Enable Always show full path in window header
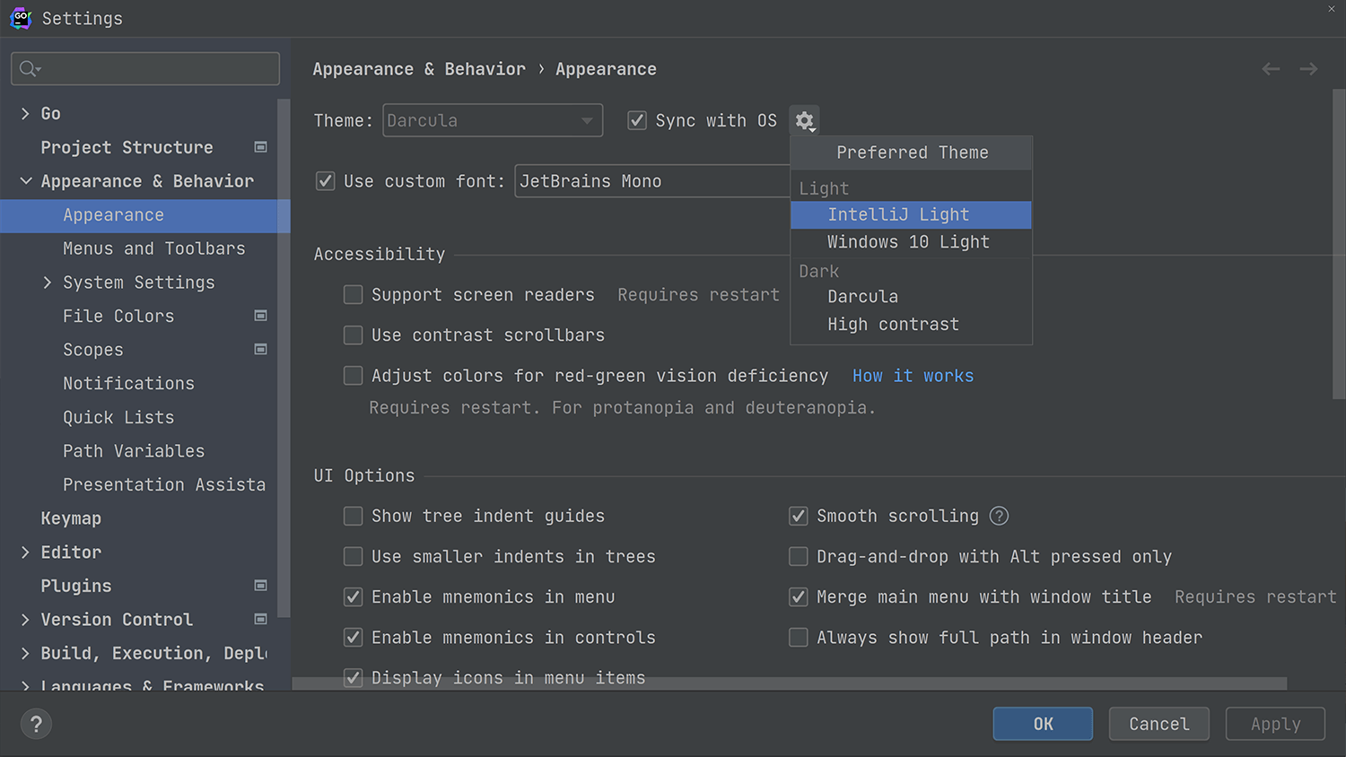The height and width of the screenshot is (757, 1346). click(x=798, y=638)
